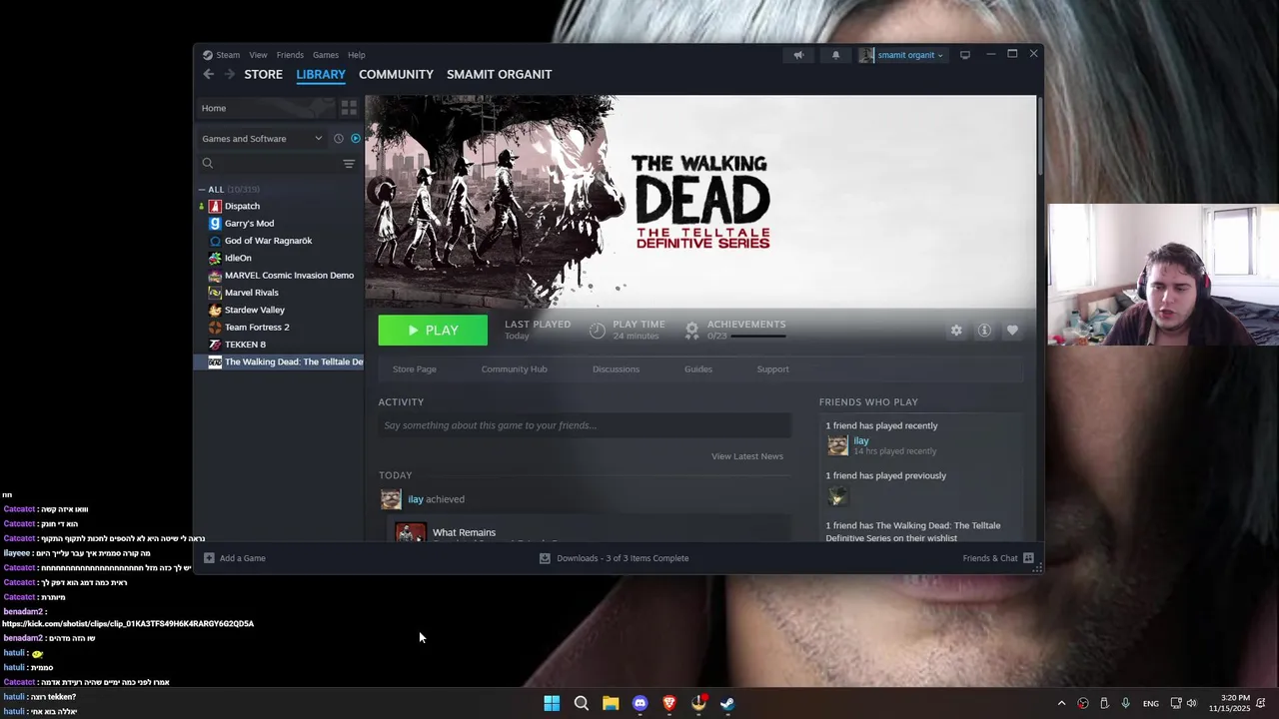The width and height of the screenshot is (1279, 719).
Task: Select TEKKEN 8 in the game list
Action: (245, 345)
